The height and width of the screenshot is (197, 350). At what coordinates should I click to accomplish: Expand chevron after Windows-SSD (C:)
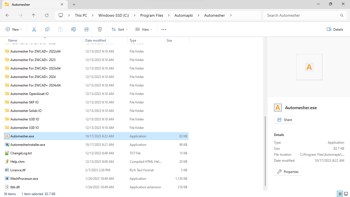click(135, 15)
